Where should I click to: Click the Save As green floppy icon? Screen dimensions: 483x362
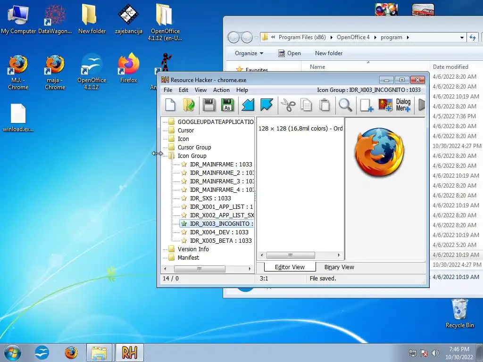tap(227, 105)
